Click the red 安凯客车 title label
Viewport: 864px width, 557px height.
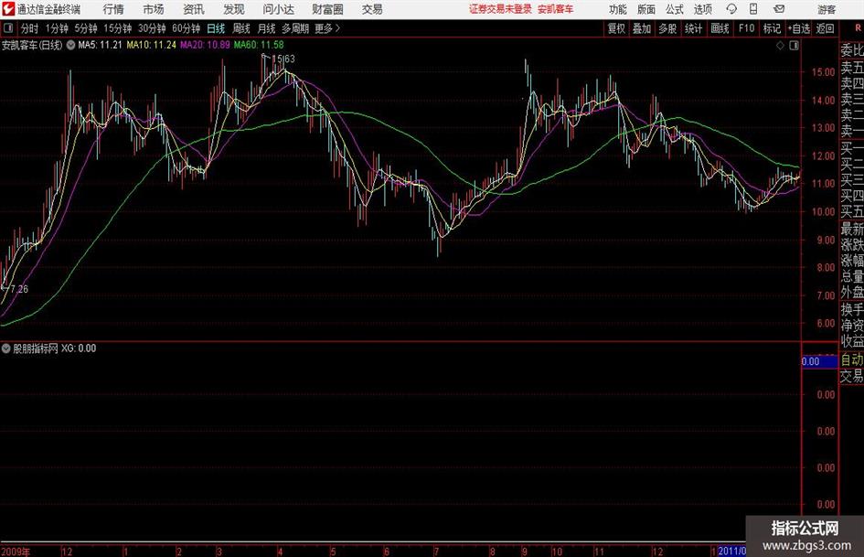556,9
